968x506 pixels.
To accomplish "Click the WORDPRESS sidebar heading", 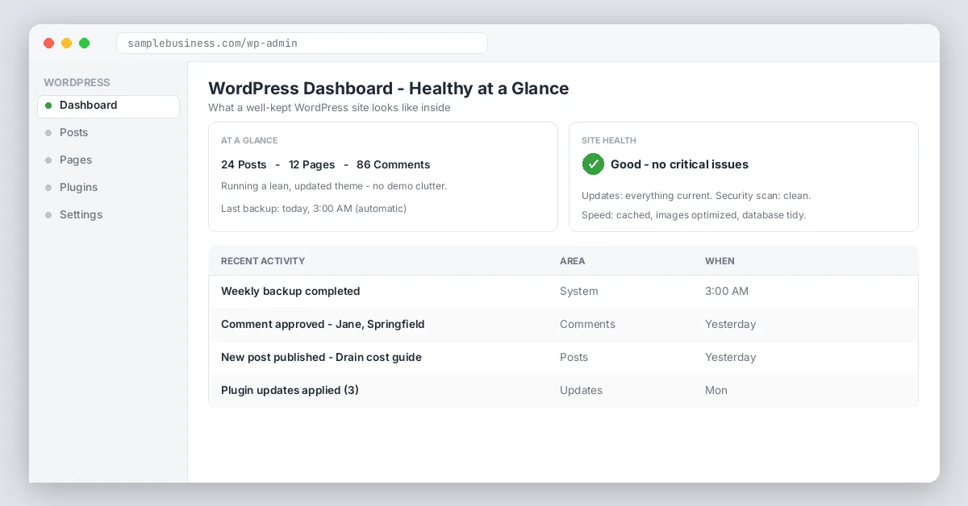I will pos(77,83).
